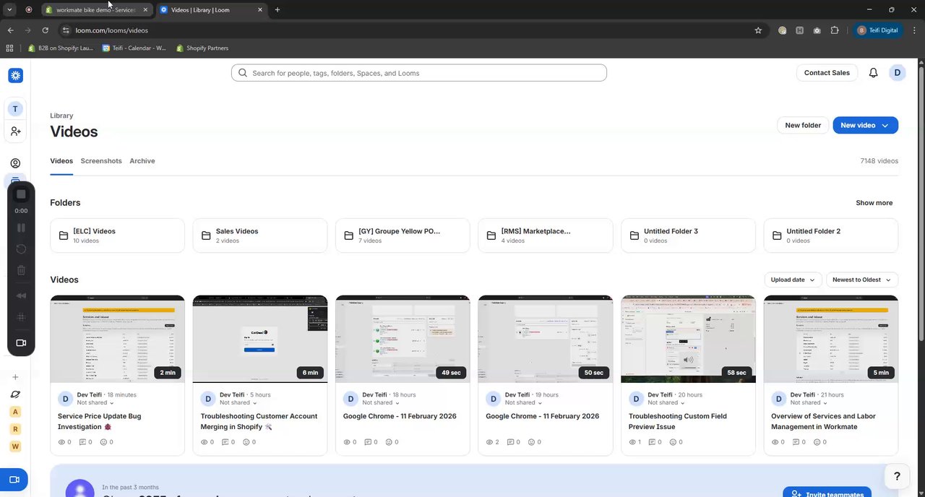Click the search Looms input field
Screen dimensions: 925x497
pyautogui.click(x=419, y=73)
